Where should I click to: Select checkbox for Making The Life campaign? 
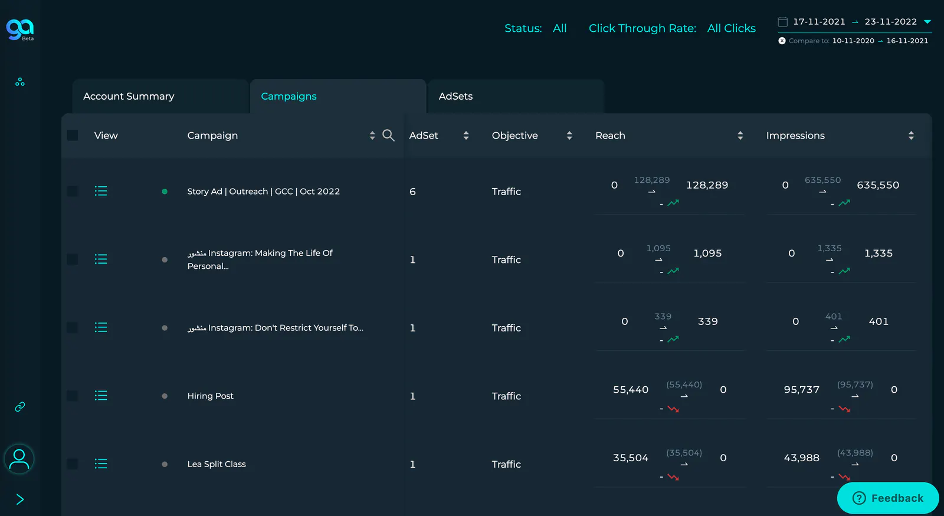click(x=73, y=259)
